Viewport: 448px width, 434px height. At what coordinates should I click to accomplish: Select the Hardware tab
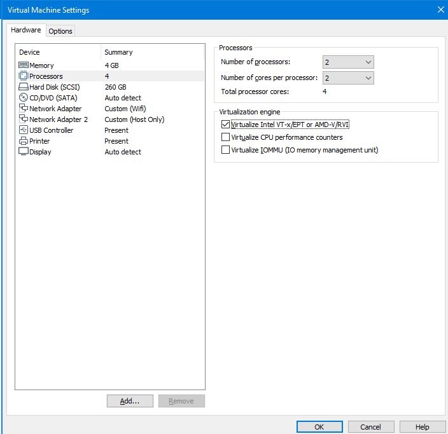[x=26, y=30]
